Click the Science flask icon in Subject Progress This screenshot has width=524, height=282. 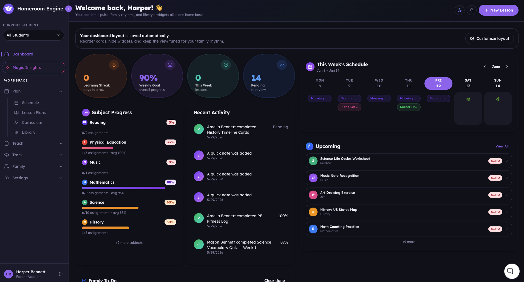point(85,202)
